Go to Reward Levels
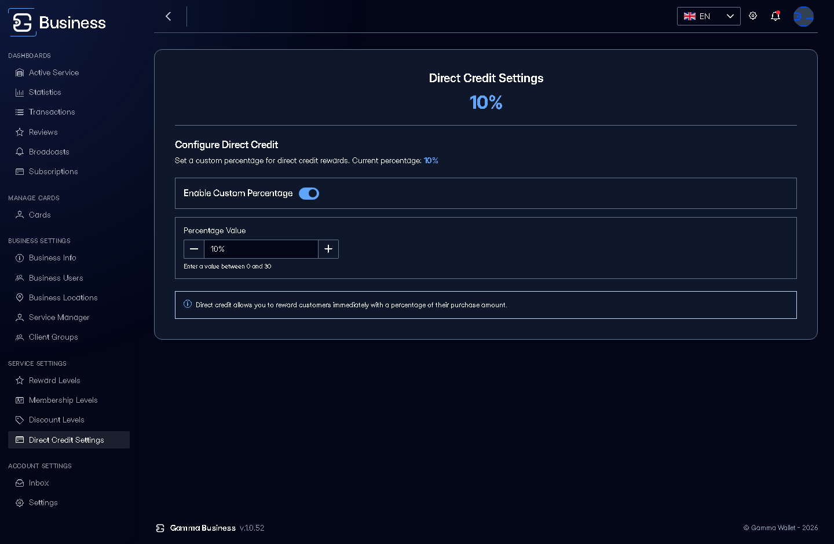 coord(69,381)
